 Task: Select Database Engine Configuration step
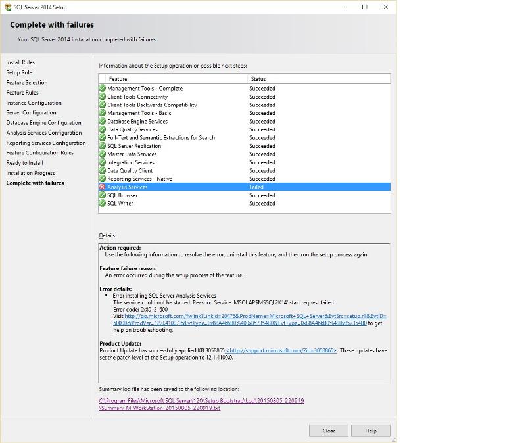(43, 123)
